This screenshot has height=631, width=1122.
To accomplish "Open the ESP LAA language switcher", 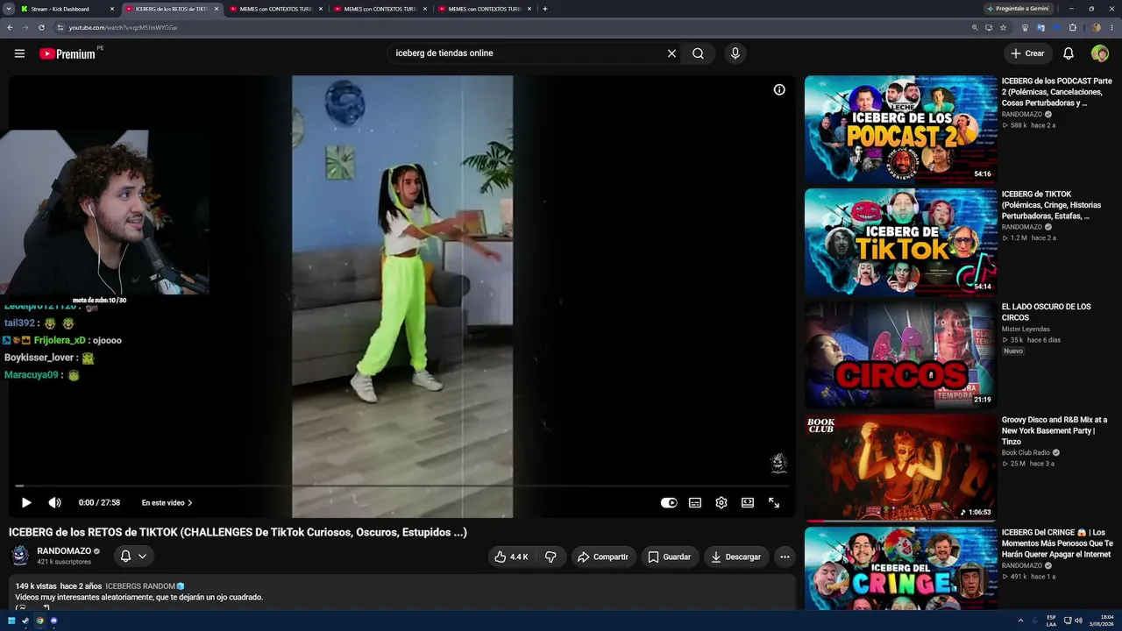I will [x=1051, y=620].
